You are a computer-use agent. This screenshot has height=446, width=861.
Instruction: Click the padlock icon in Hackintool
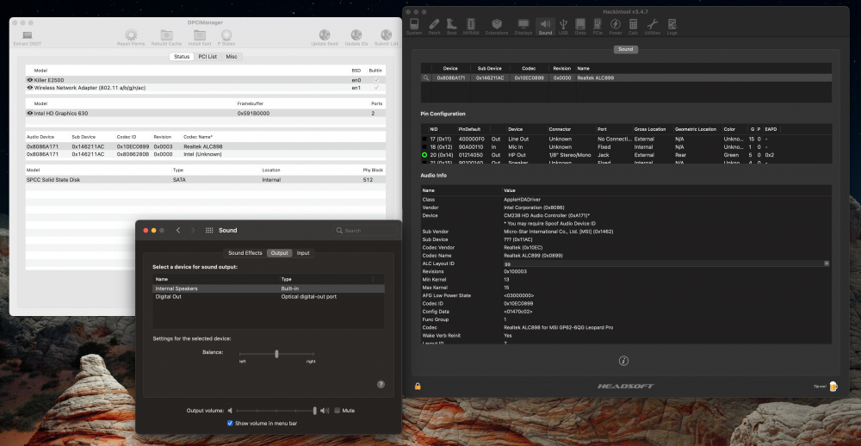pyautogui.click(x=418, y=386)
